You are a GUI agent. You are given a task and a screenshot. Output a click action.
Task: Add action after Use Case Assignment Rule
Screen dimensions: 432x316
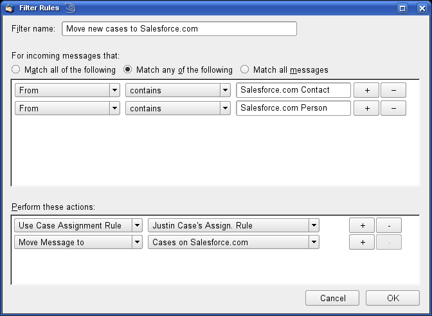(x=362, y=225)
